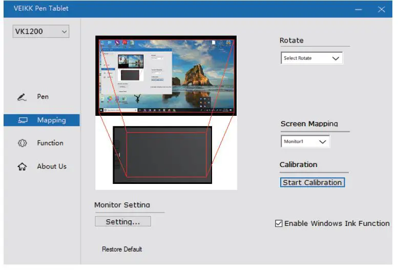Viewport: 398px width, 270px height.
Task: Open the Pen settings tab
Action: click(x=41, y=97)
